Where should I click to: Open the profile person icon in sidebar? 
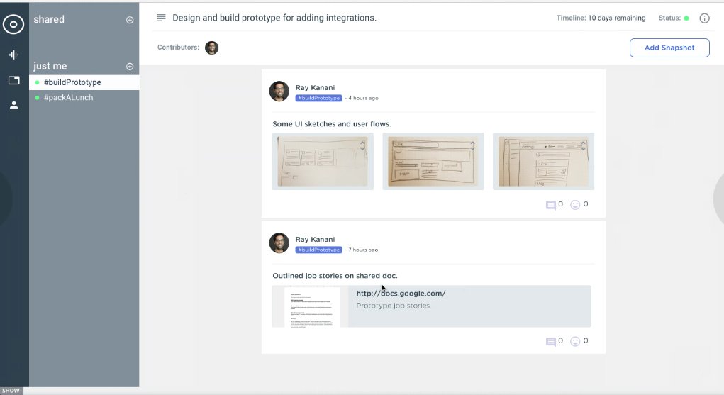coord(14,105)
